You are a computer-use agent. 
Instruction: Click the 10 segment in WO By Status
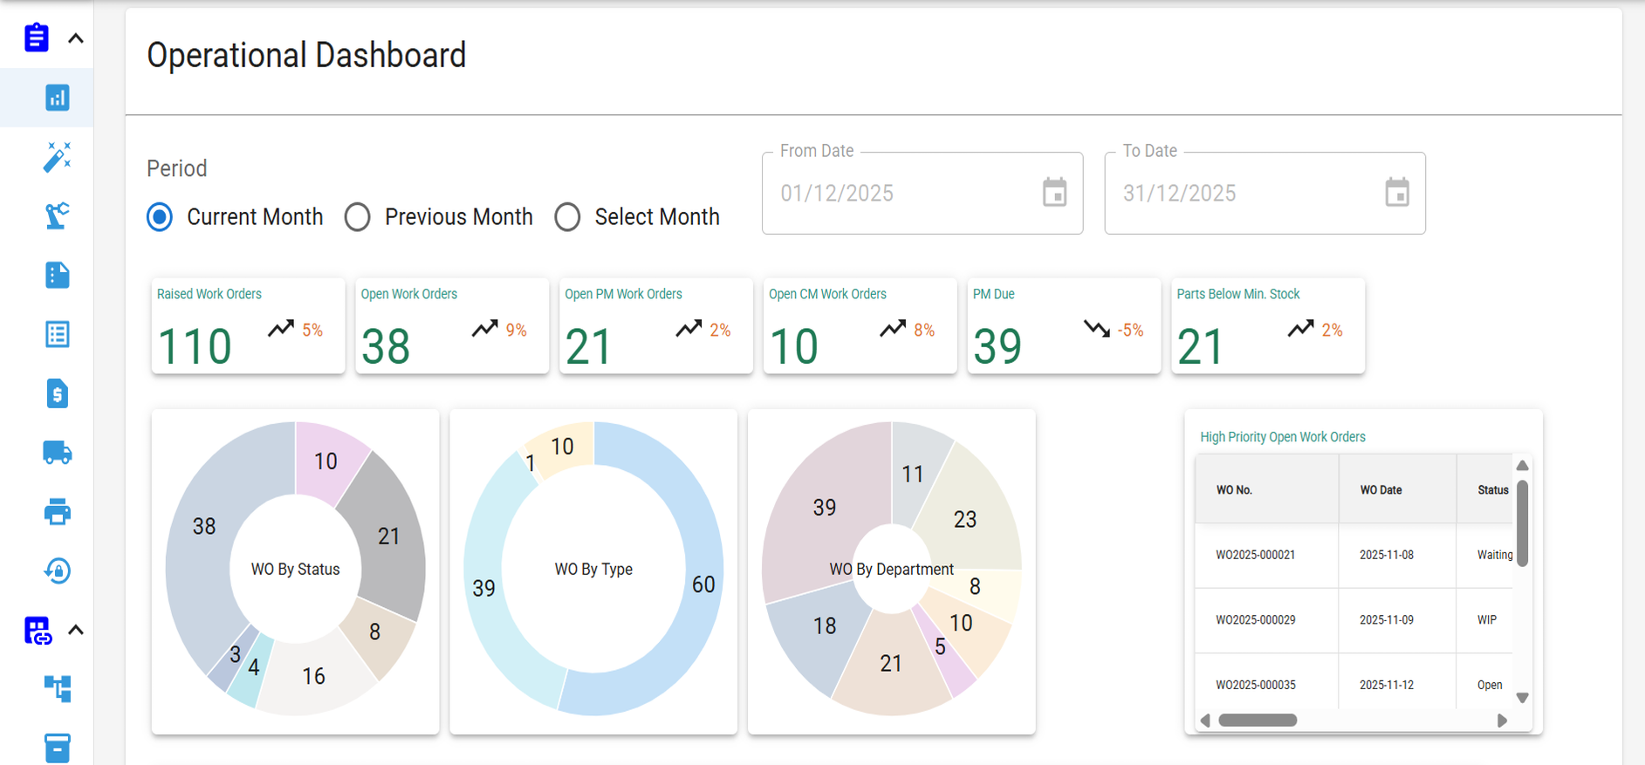326,461
